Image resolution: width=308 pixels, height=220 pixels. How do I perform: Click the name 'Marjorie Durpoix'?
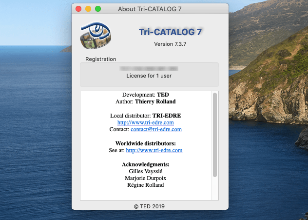coord(146,178)
